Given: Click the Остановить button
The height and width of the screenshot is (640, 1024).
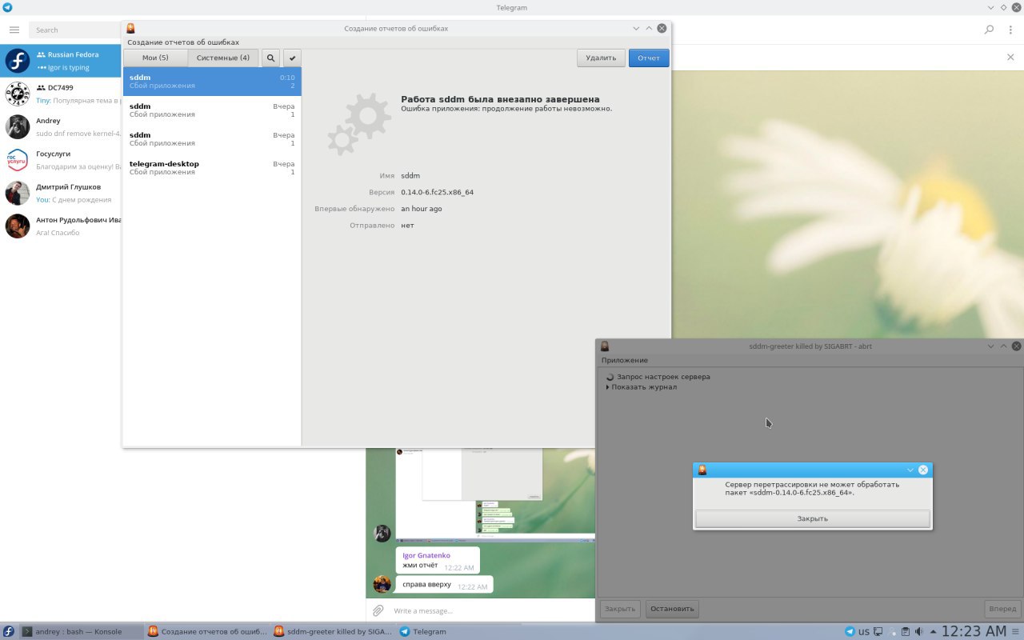Looking at the screenshot, I should pos(672,609).
